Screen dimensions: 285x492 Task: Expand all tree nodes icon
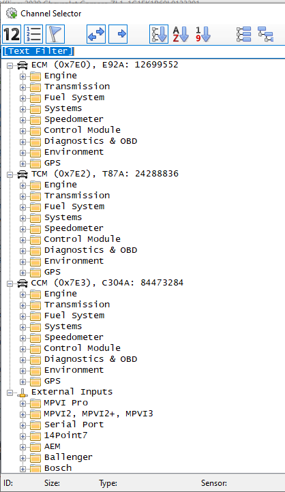click(243, 34)
